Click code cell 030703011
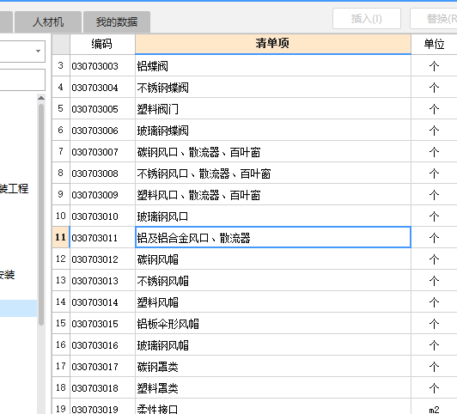Image resolution: width=457 pixels, height=414 pixels. pyautogui.click(x=102, y=237)
